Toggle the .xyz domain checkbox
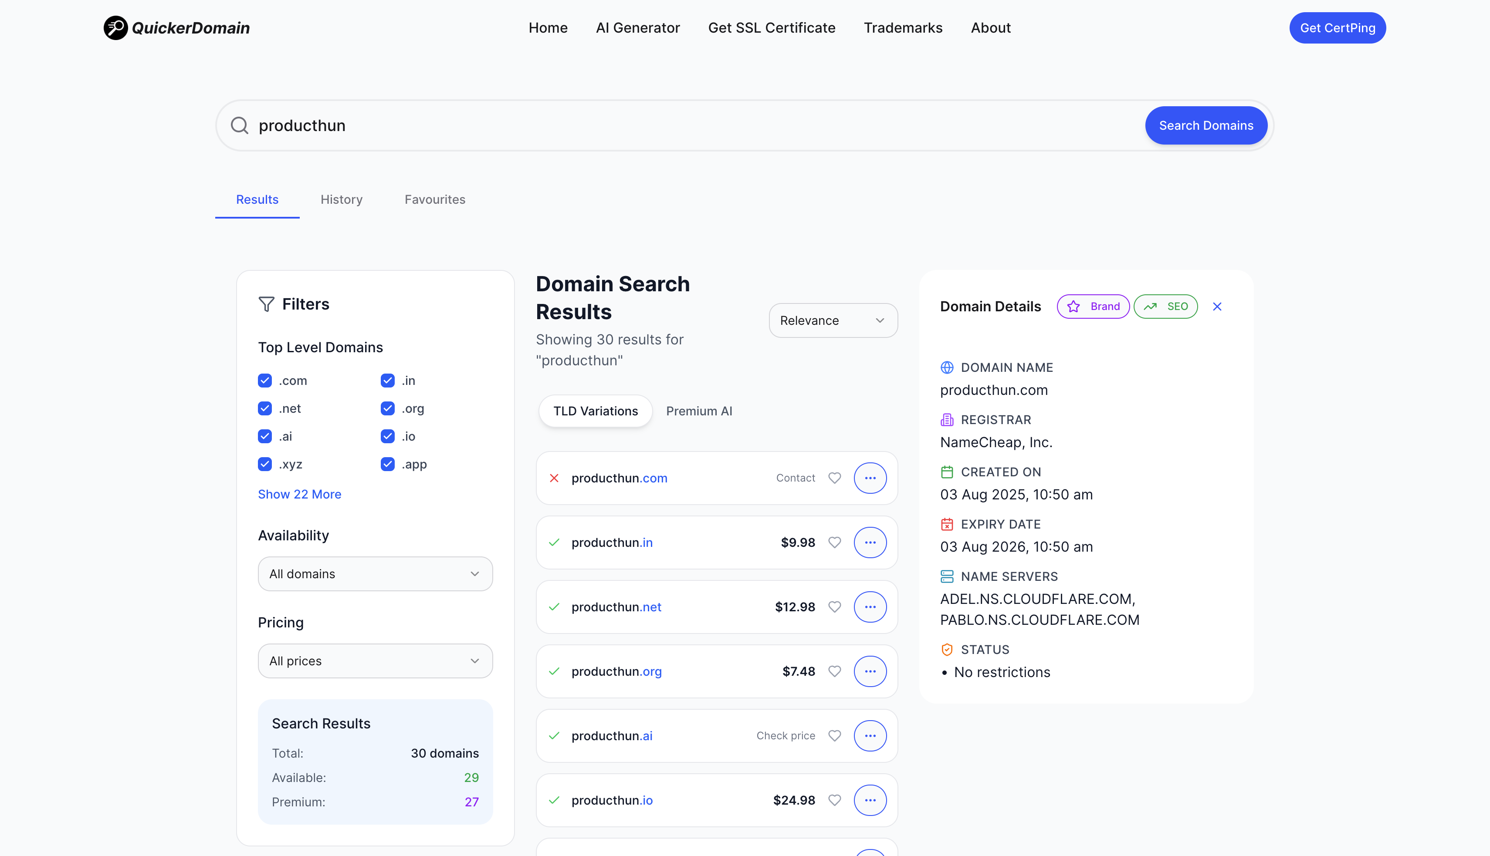Image resolution: width=1490 pixels, height=856 pixels. (x=265, y=464)
